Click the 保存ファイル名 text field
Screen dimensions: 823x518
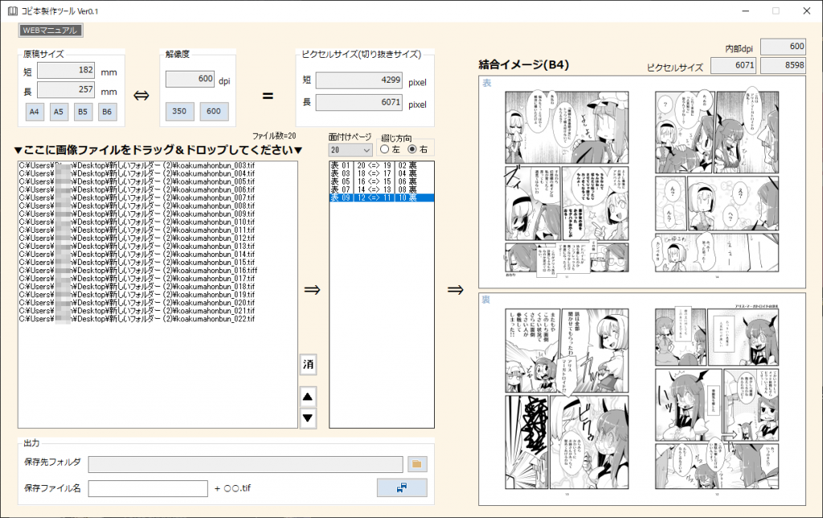(148, 488)
